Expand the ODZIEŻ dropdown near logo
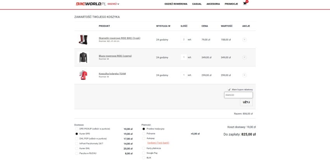Image resolution: width=330 pixels, height=160 pixels. click(113, 4)
